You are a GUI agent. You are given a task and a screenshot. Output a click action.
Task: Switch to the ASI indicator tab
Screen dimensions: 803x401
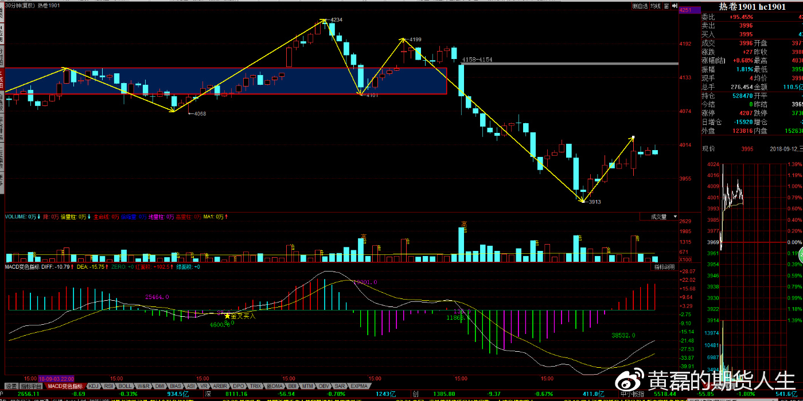click(x=191, y=386)
